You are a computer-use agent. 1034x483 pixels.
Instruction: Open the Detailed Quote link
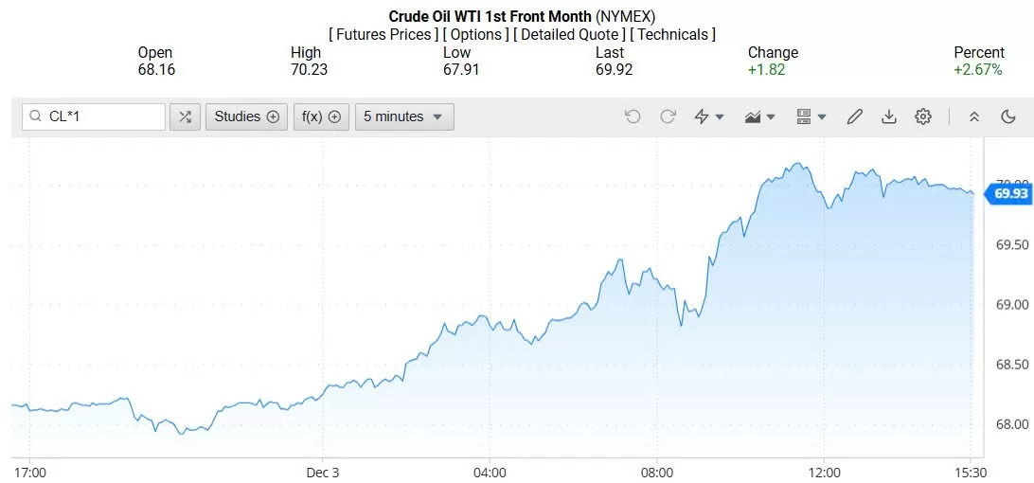coord(569,34)
